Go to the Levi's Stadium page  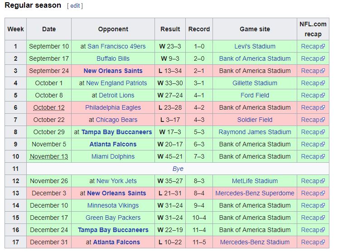coord(255,46)
